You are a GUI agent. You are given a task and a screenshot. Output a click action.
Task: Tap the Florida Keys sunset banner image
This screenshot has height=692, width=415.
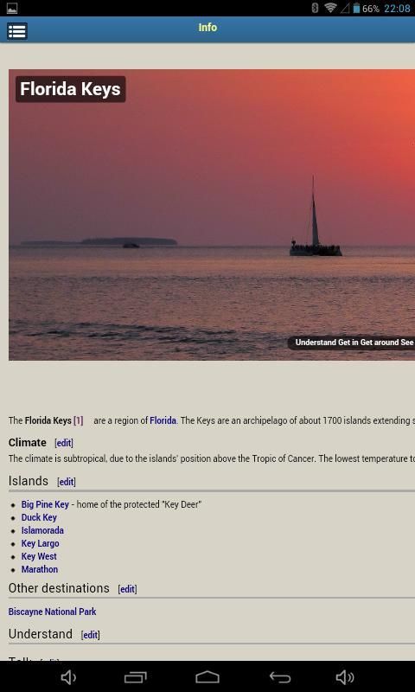click(212, 215)
